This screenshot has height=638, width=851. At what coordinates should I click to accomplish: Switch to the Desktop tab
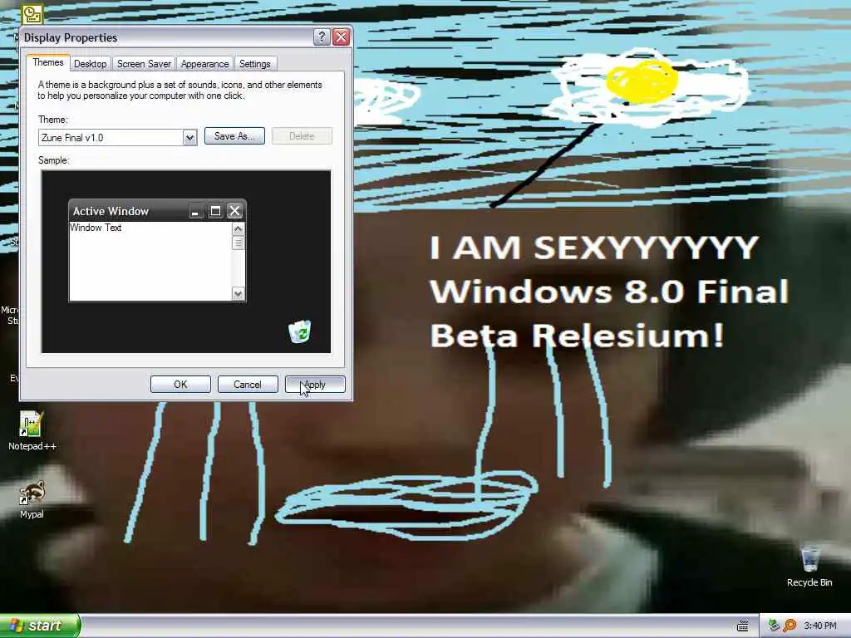pyautogui.click(x=90, y=63)
